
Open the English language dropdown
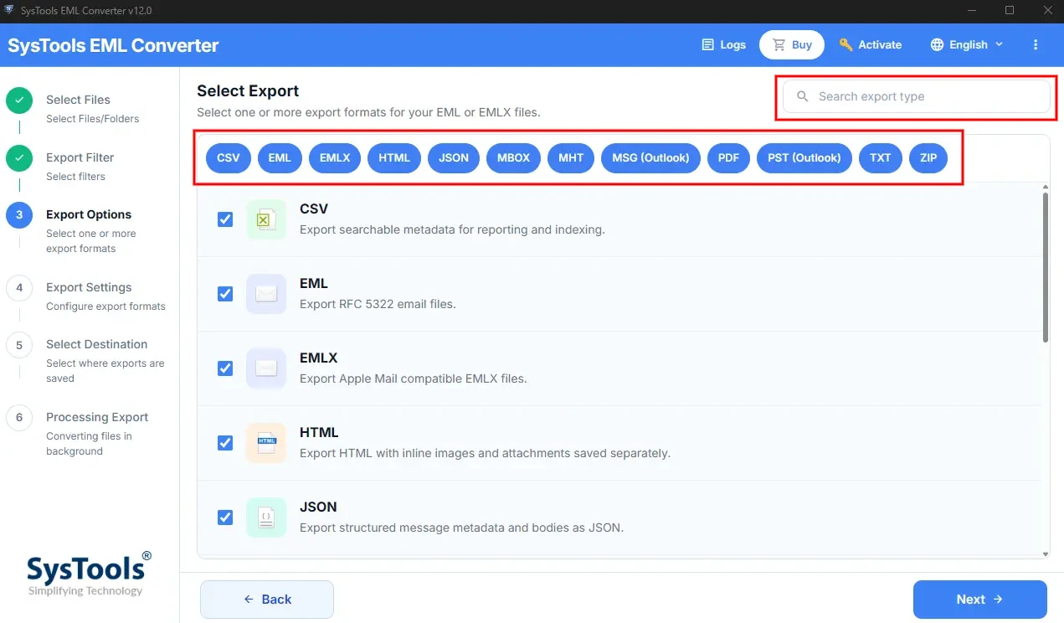(967, 44)
